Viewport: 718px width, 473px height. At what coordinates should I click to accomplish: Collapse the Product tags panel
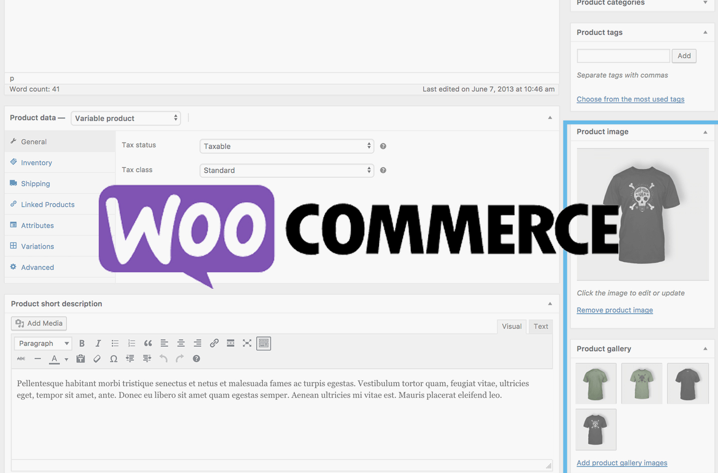point(705,32)
